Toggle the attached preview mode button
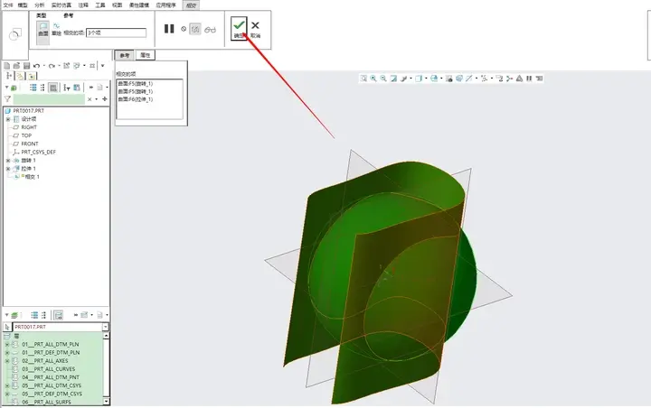The image size is (651, 408). tap(195, 29)
